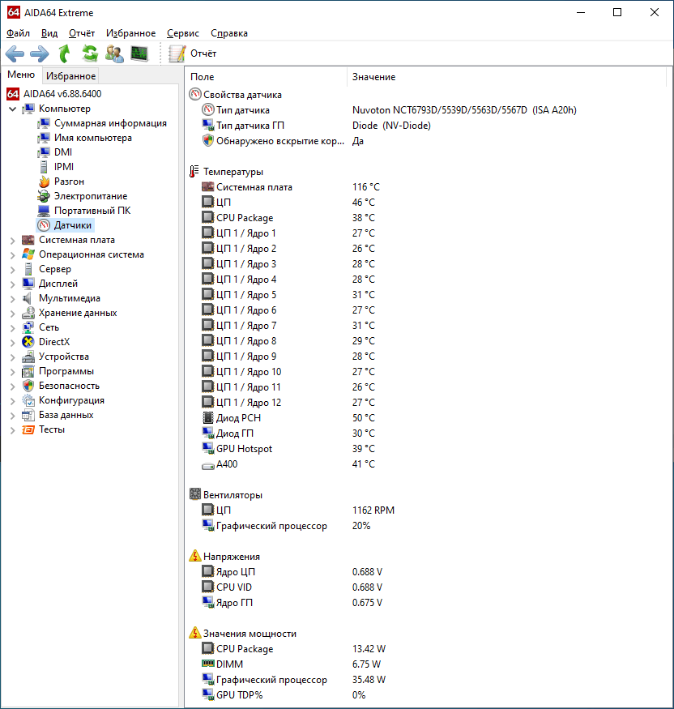
Task: Click the Значение column header
Action: click(x=507, y=77)
